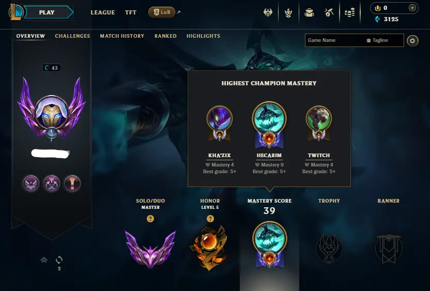This screenshot has height=291, width=430.
Task: Click Solo/Duo rank question mark icon
Action: (150, 219)
